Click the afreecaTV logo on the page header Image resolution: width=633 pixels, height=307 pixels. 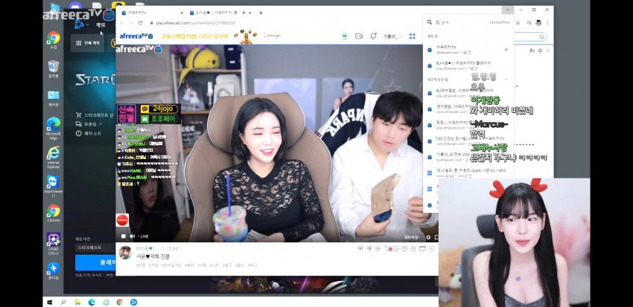[136, 36]
